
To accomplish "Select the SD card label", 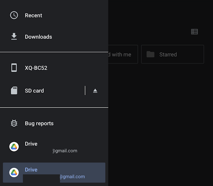I will coord(35,90).
